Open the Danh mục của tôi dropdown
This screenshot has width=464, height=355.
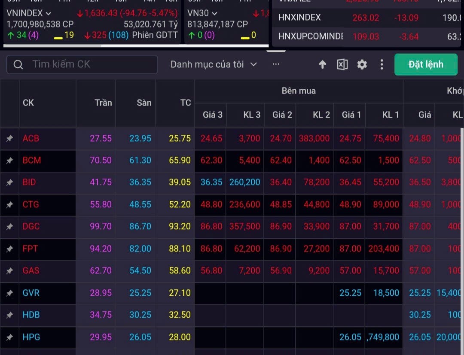[214, 64]
